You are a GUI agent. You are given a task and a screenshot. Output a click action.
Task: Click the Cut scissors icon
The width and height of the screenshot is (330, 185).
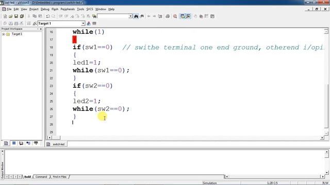click(x=29, y=16)
